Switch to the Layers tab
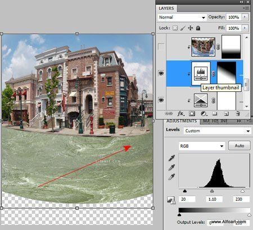This screenshot has height=230, width=253. pos(166,8)
